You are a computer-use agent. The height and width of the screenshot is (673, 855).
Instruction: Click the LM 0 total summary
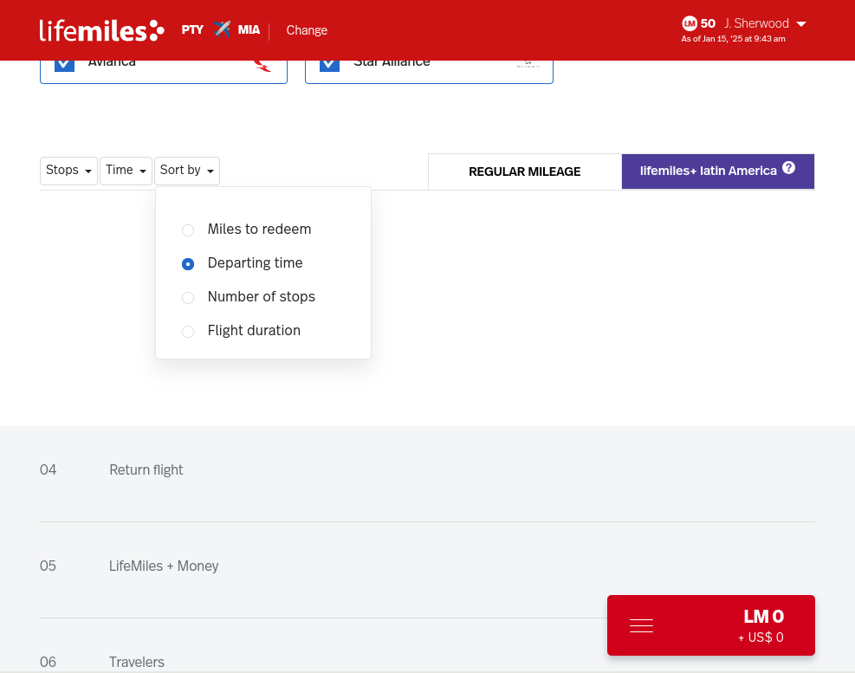tap(763, 617)
